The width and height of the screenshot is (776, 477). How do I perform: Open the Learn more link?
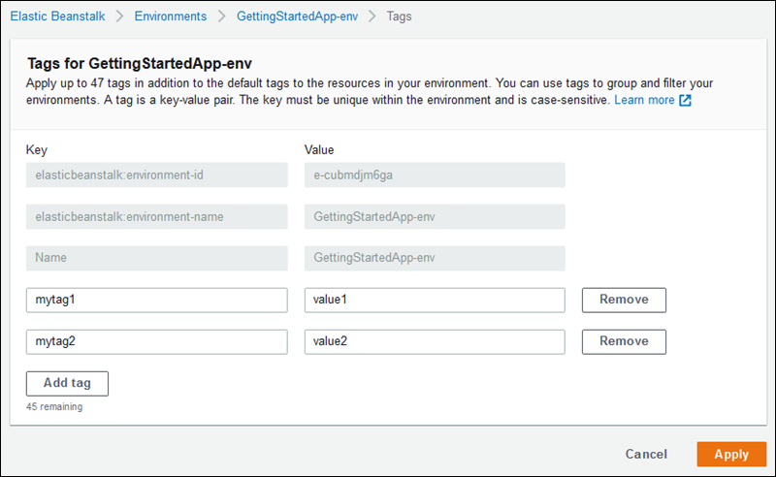[x=643, y=101]
